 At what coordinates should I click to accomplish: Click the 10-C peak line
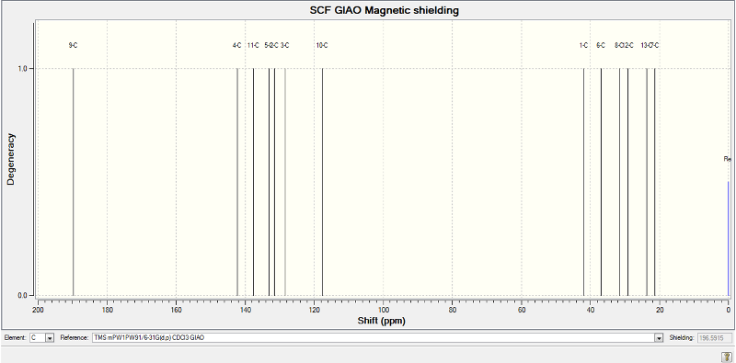[x=323, y=182]
